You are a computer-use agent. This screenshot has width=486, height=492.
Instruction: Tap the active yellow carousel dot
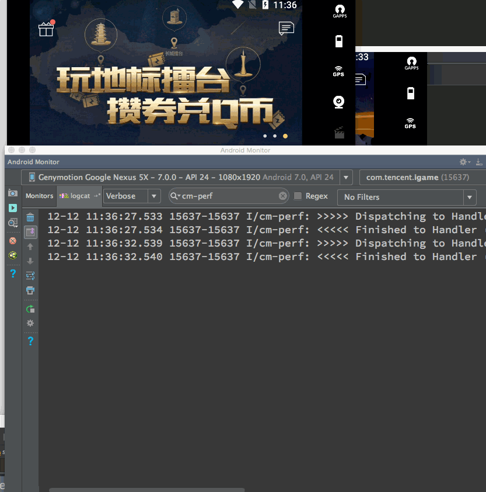tap(285, 136)
